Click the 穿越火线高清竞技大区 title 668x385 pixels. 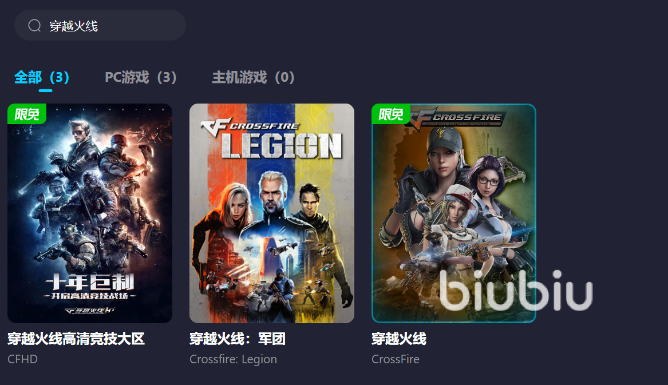[x=76, y=339]
